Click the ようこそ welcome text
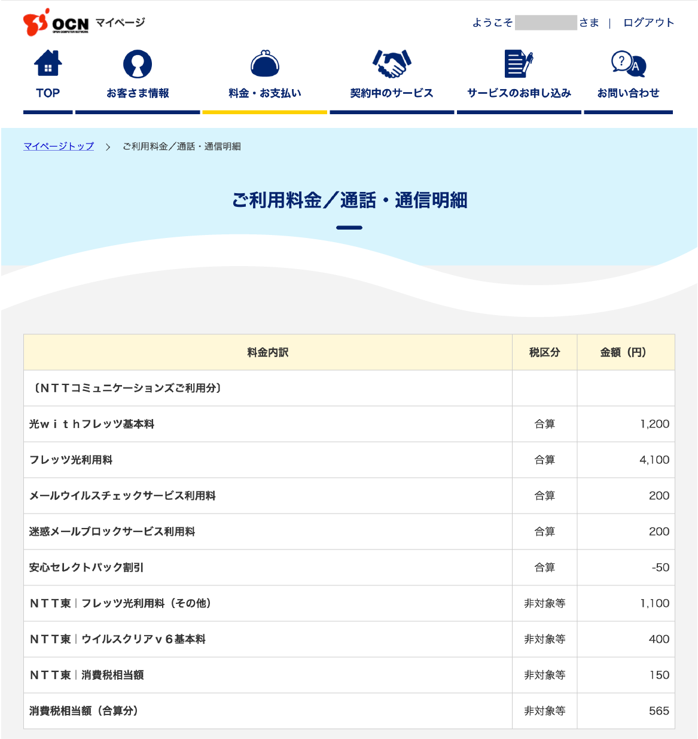 coord(492,23)
